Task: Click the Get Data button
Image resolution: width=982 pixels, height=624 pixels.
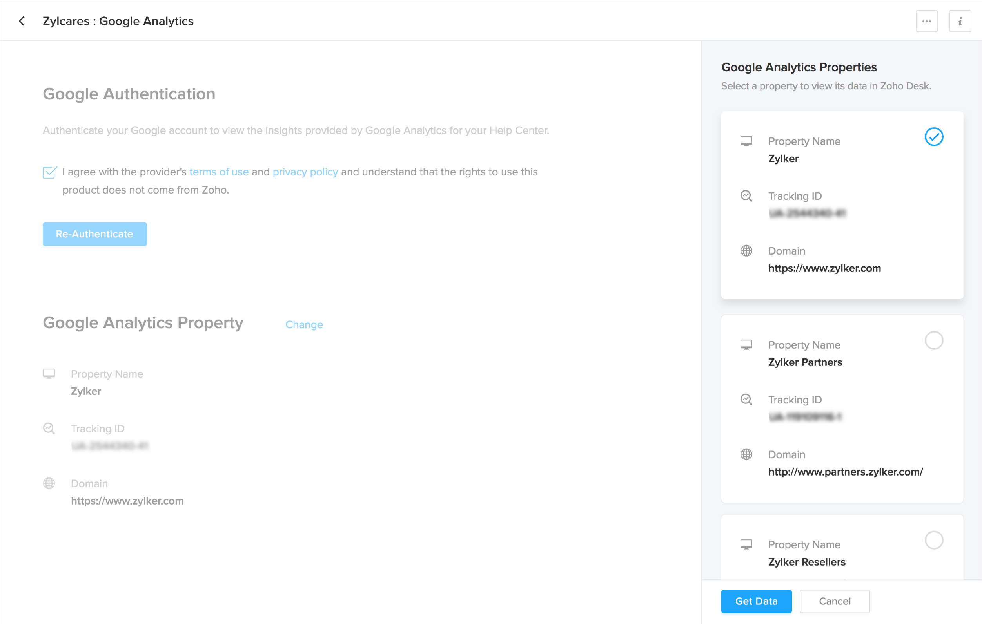Action: [x=756, y=601]
